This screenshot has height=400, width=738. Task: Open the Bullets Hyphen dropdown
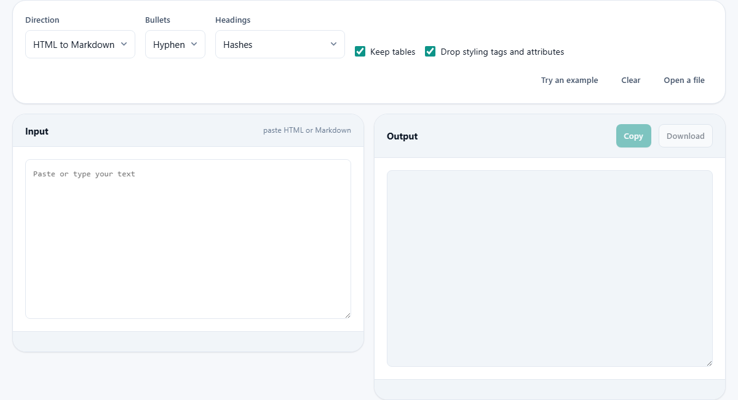point(175,44)
